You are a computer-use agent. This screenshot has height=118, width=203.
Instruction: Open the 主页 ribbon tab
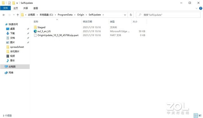tap(16, 8)
